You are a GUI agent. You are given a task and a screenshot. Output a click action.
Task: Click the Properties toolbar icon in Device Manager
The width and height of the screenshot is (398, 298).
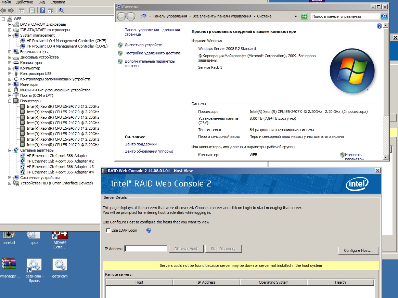[x=32, y=10]
